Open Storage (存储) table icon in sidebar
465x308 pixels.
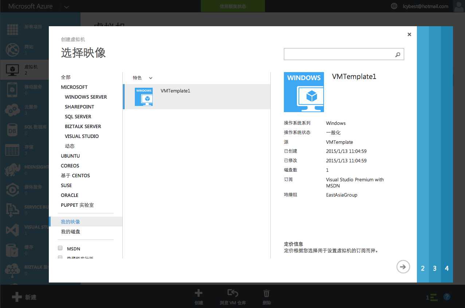[x=13, y=150]
